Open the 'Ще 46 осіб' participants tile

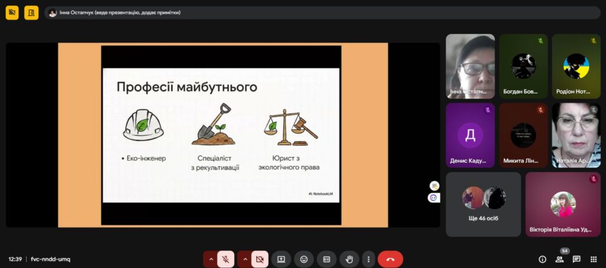[483, 204]
